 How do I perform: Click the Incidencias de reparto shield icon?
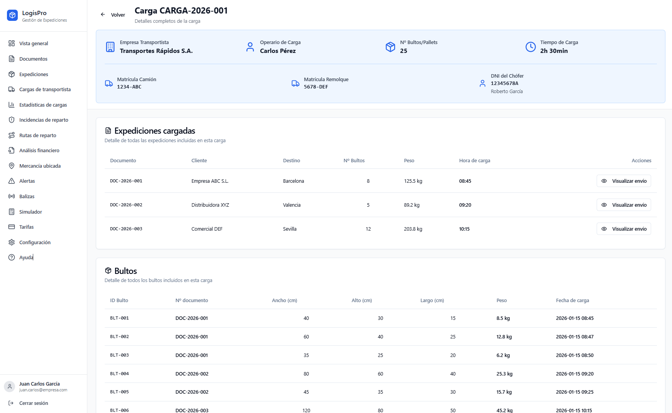[x=12, y=120]
